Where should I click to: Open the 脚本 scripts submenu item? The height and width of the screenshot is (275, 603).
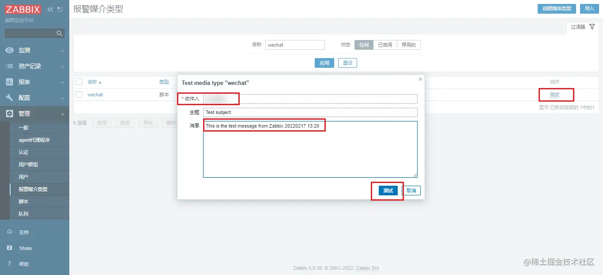[x=39, y=202]
